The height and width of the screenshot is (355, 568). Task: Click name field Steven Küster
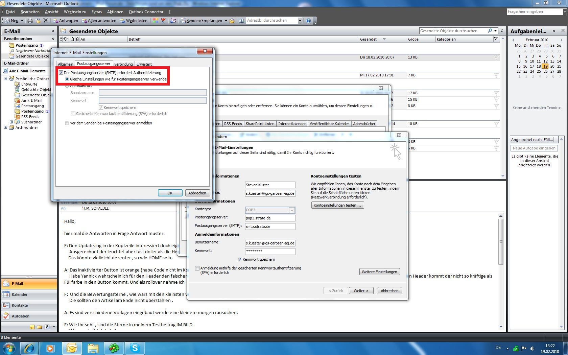pos(270,185)
